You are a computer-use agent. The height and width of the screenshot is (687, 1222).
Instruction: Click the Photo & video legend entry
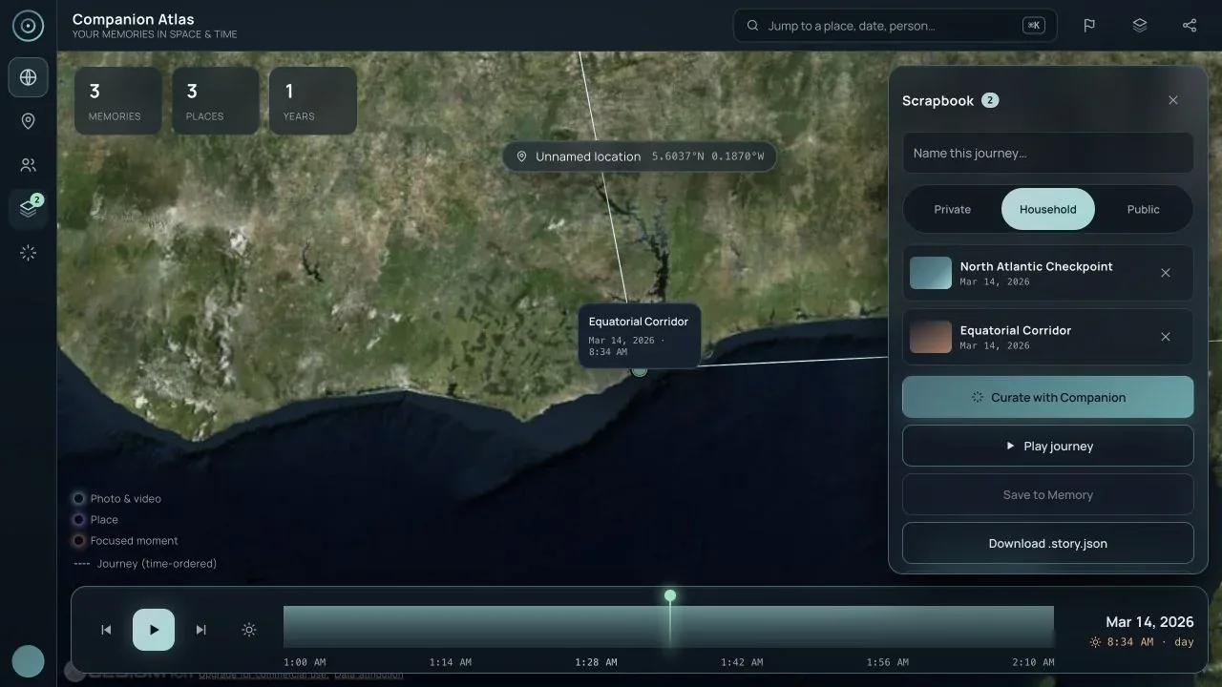(x=117, y=498)
